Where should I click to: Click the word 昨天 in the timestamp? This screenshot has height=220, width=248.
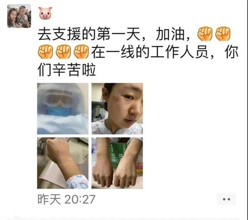click(x=49, y=199)
